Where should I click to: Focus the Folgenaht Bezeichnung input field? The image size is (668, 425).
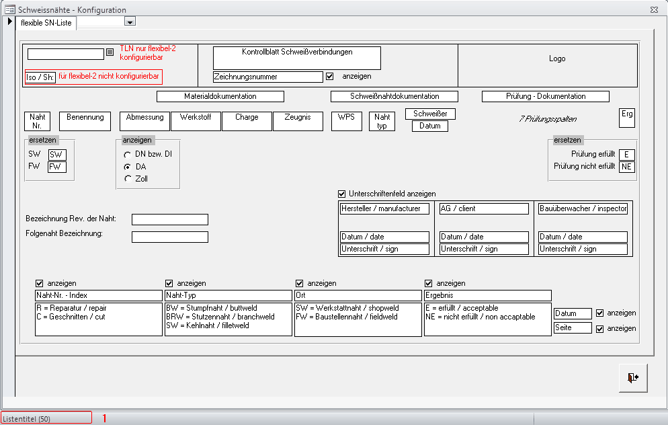(170, 237)
